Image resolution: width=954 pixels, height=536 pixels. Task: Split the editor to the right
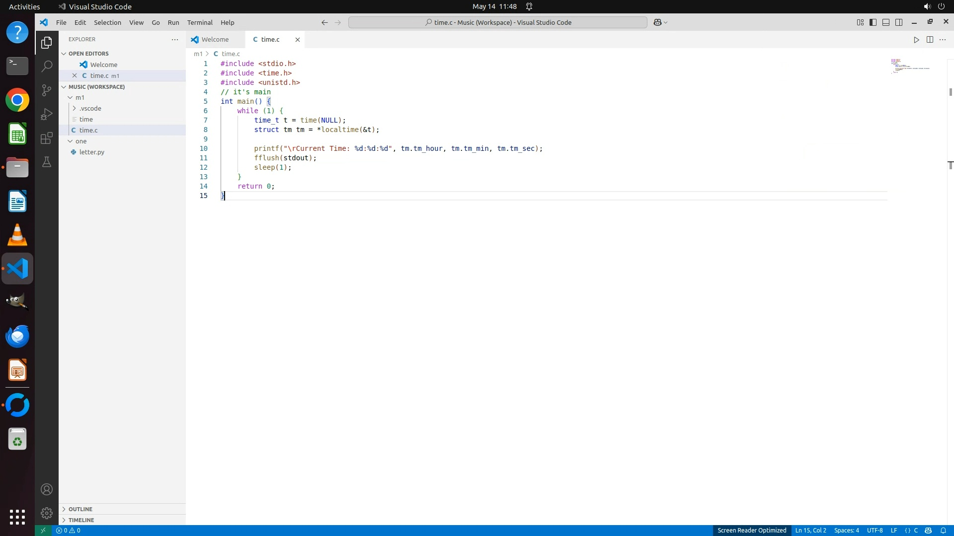930,40
